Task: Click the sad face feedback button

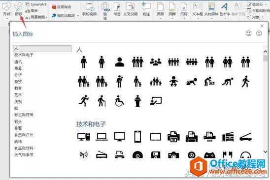Action: click(x=259, y=33)
